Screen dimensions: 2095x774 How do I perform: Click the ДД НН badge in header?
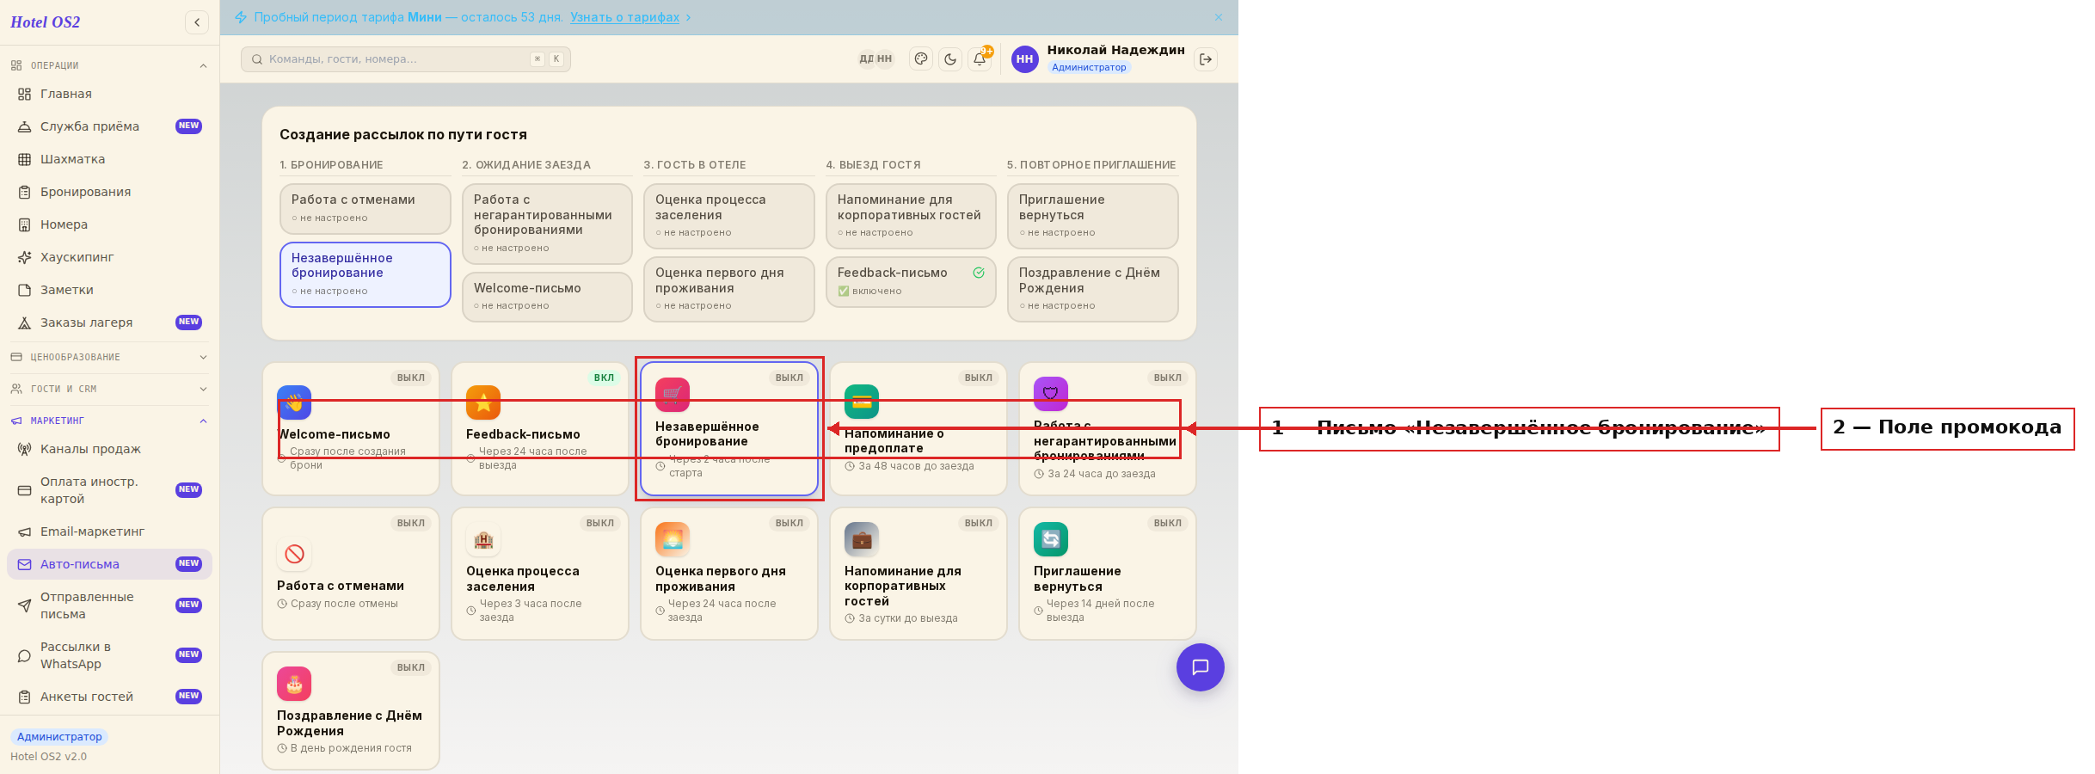tap(876, 59)
